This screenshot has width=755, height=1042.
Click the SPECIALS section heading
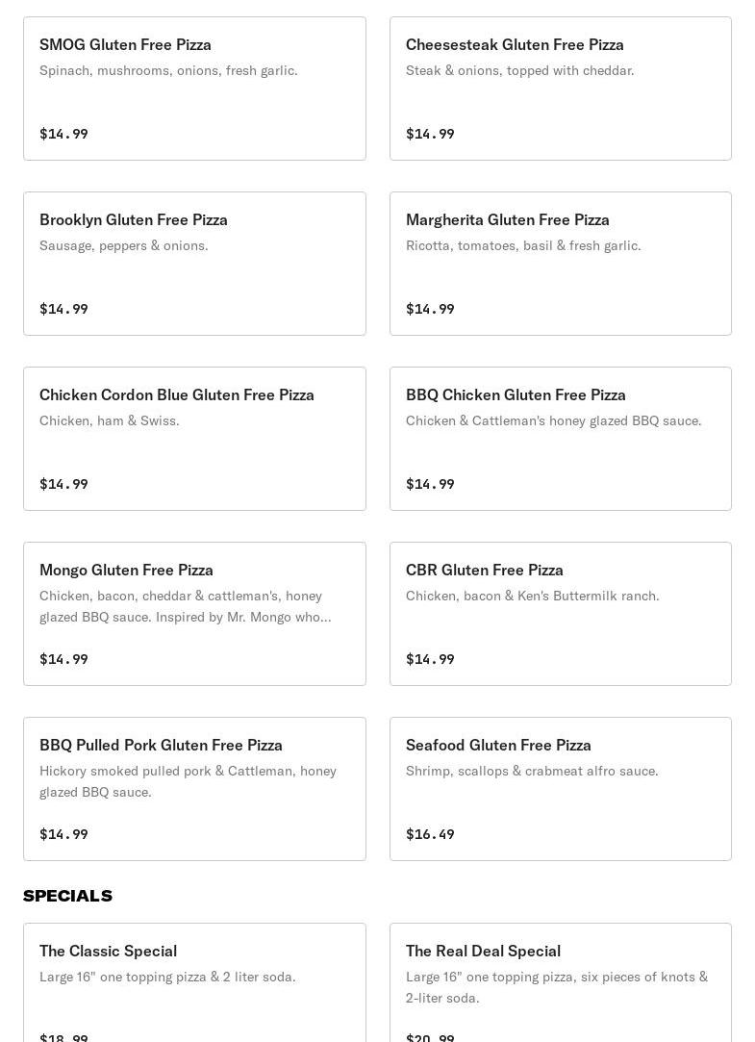click(67, 896)
